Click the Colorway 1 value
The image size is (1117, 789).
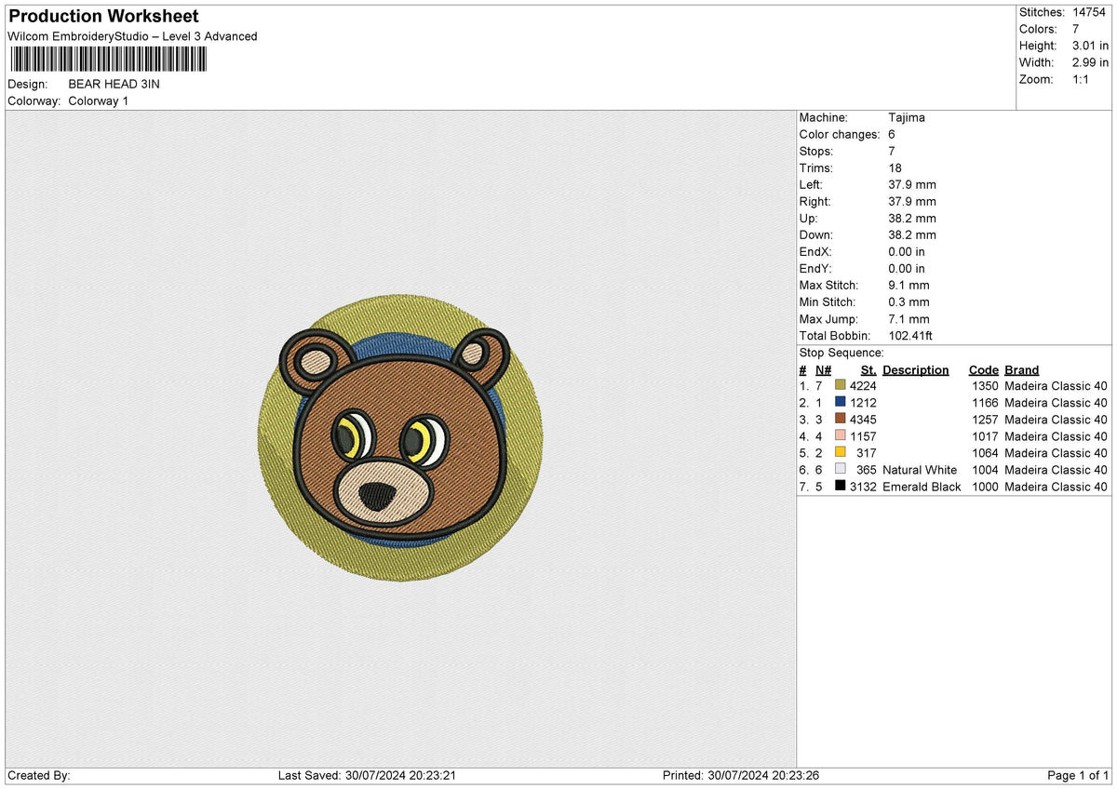point(100,100)
